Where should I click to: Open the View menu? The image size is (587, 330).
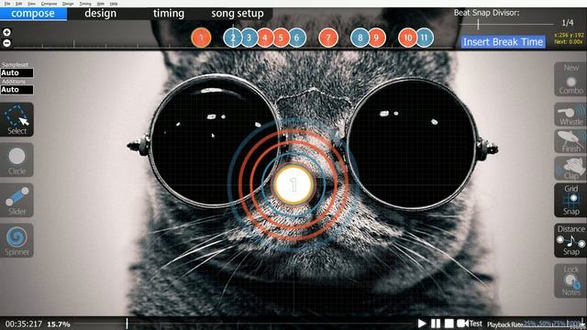(x=32, y=4)
